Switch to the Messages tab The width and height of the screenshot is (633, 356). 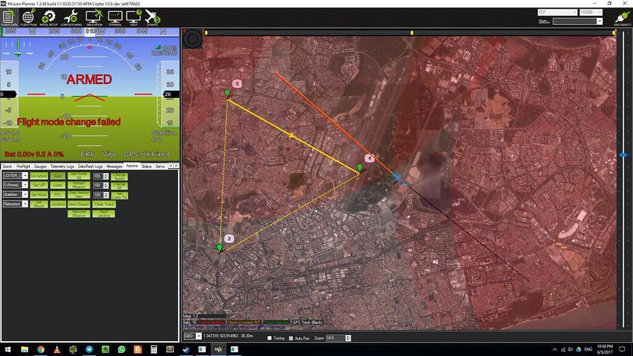[114, 166]
